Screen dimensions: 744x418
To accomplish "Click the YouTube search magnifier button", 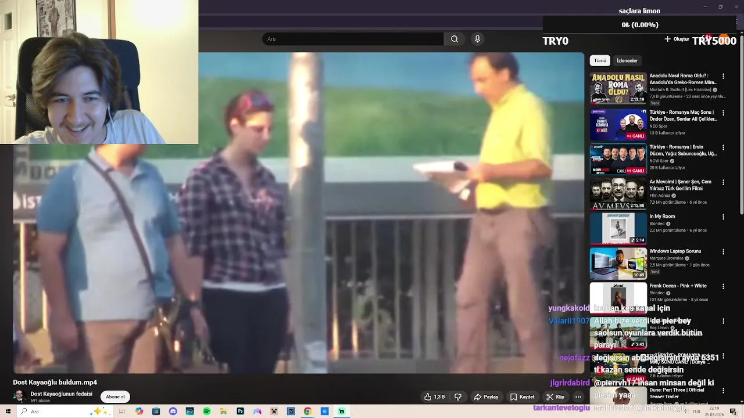I will click(455, 39).
